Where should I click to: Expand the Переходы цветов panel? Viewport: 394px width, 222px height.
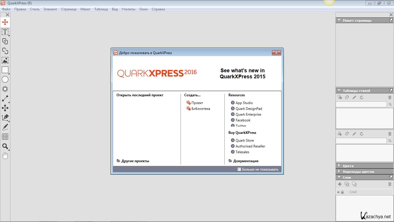coord(339,171)
